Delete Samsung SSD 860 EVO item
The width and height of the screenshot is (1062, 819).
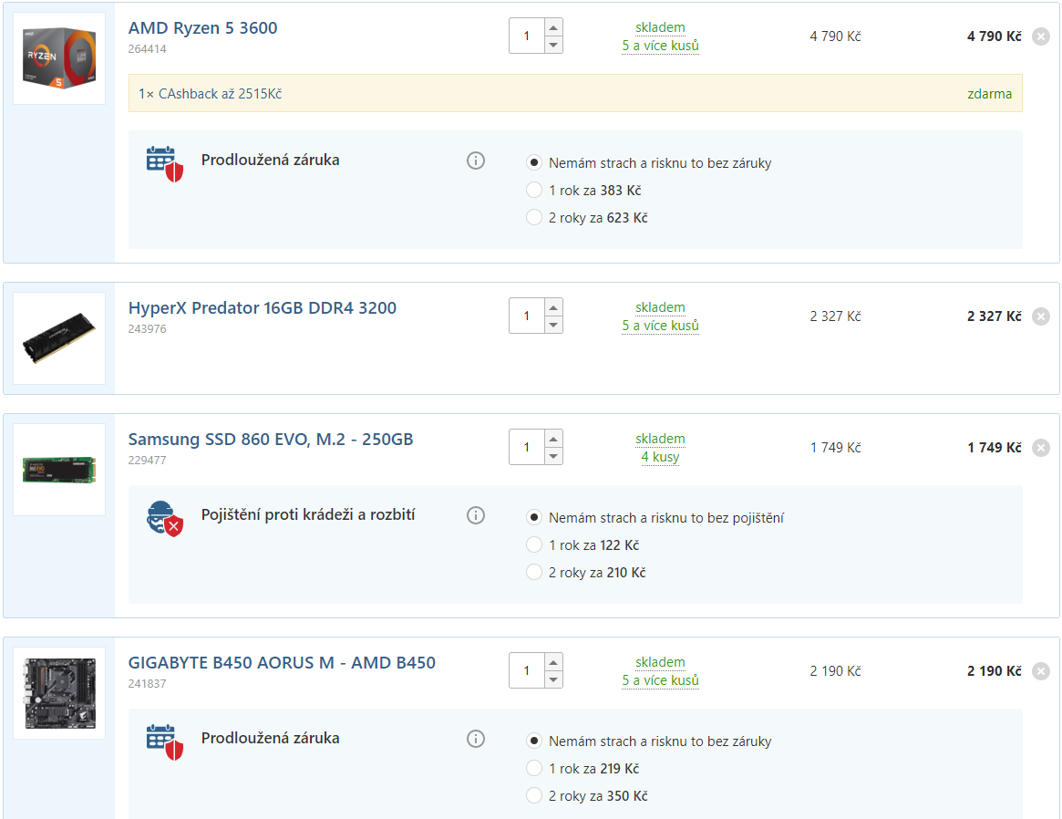click(x=1041, y=448)
